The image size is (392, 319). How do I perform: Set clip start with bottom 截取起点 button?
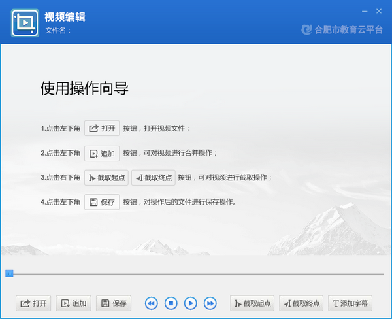click(252, 303)
